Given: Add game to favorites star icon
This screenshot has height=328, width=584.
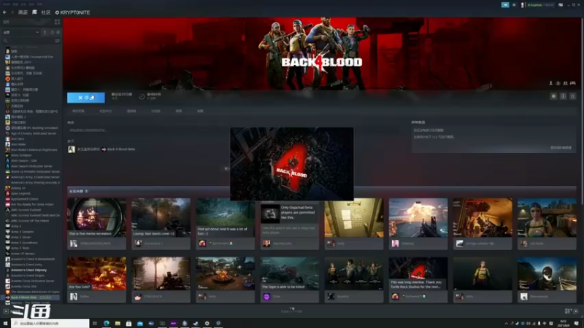Looking at the screenshot, I should (573, 96).
